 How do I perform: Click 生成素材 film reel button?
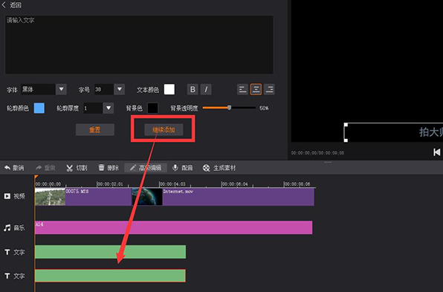pyautogui.click(x=219, y=168)
